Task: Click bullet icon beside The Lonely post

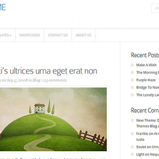Action: click(132, 95)
